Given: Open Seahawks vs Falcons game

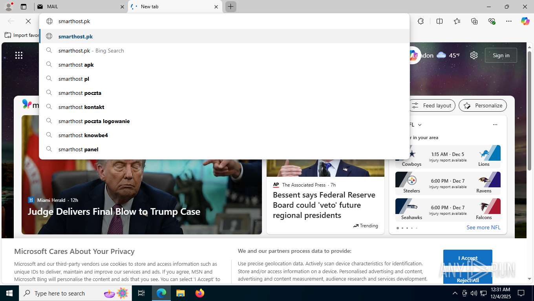Looking at the screenshot, I should coord(448,210).
